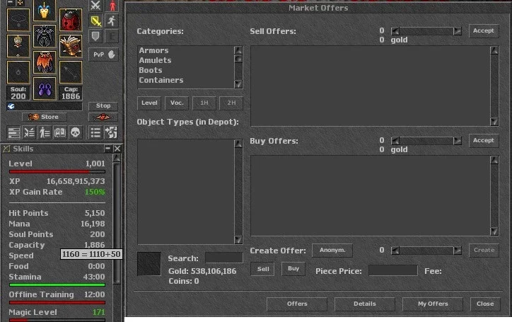The height and width of the screenshot is (322, 512).
Task: Click Sell Offers list scroll-down arrow
Action: pos(494,122)
